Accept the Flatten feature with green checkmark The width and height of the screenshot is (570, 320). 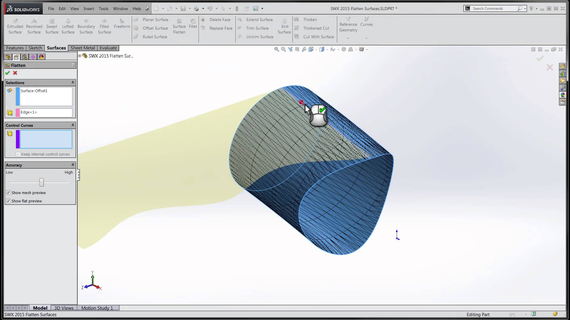(x=7, y=73)
